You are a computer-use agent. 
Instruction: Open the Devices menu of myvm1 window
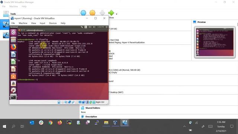[x=53, y=23]
